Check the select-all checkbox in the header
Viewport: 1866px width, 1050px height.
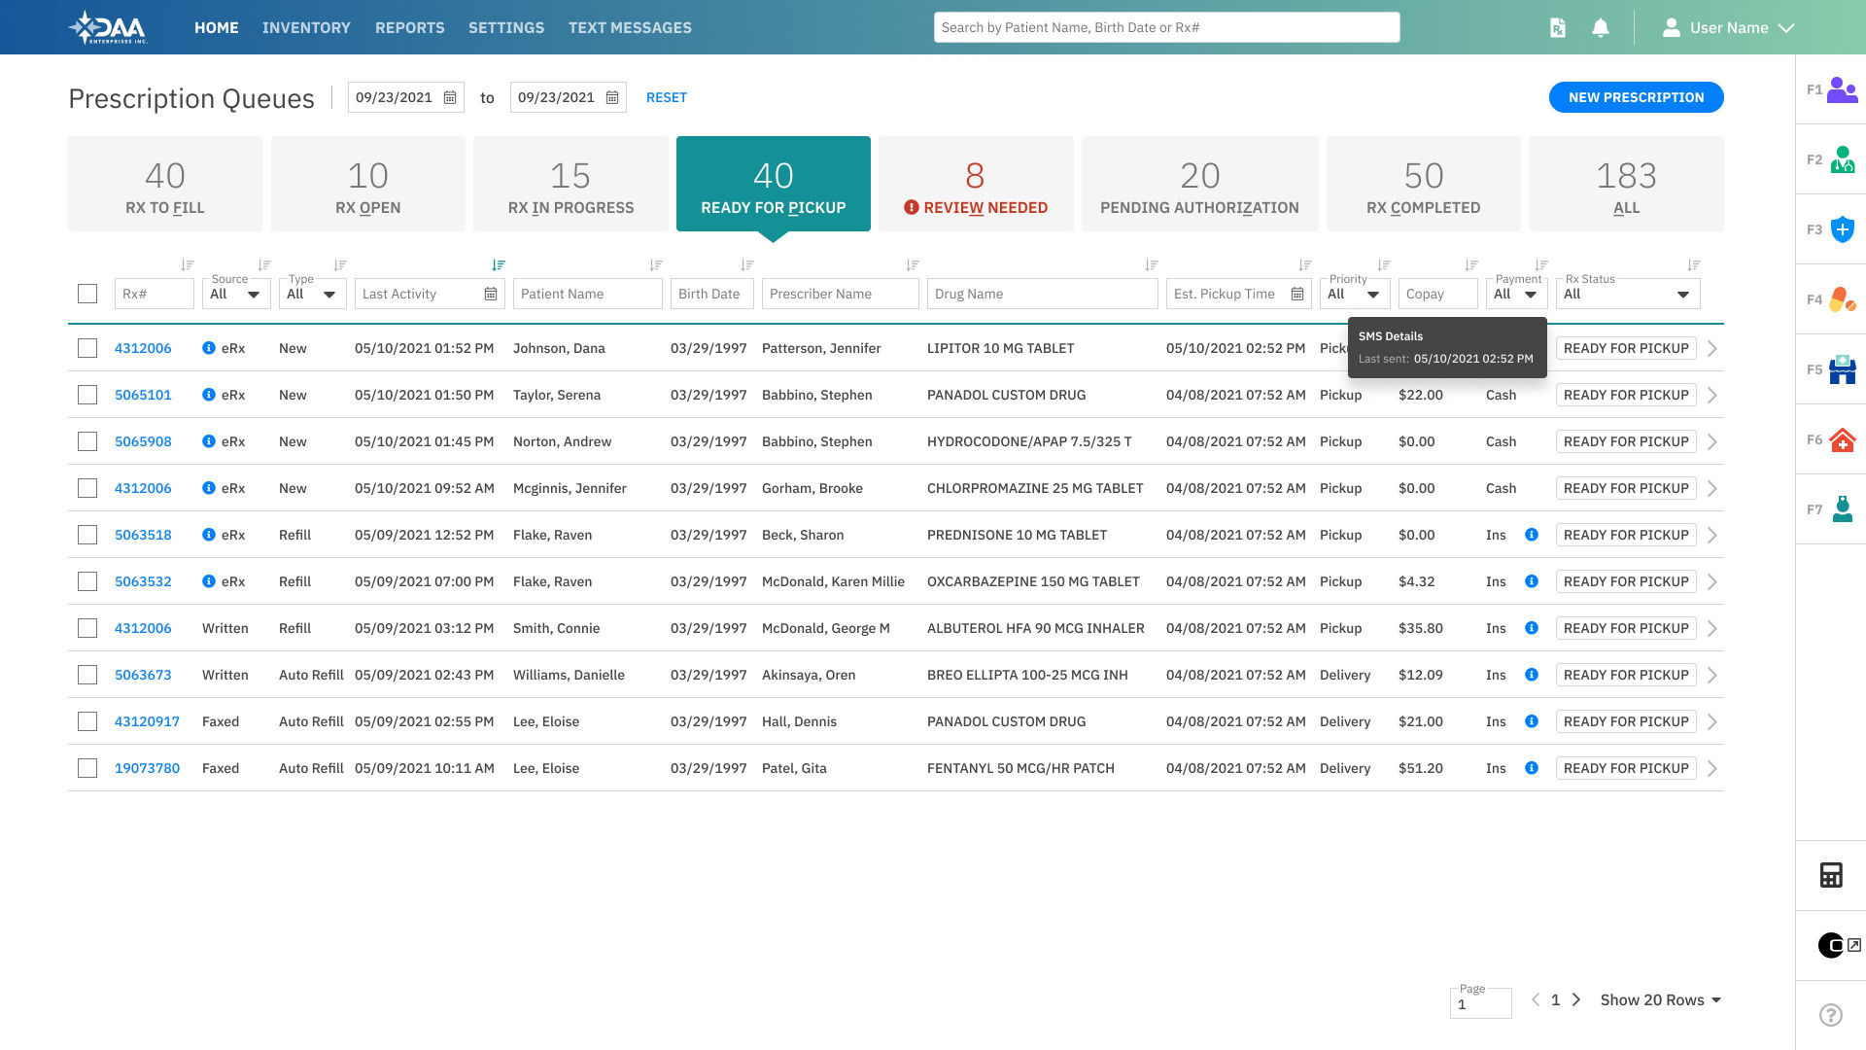tap(87, 293)
